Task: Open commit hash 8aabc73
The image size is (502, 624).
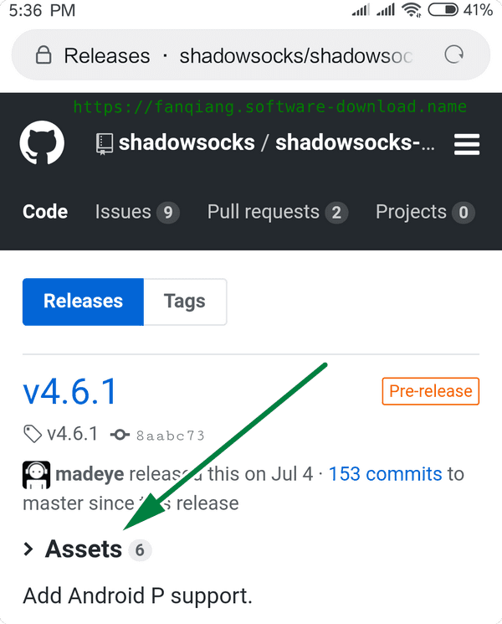Action: point(171,436)
